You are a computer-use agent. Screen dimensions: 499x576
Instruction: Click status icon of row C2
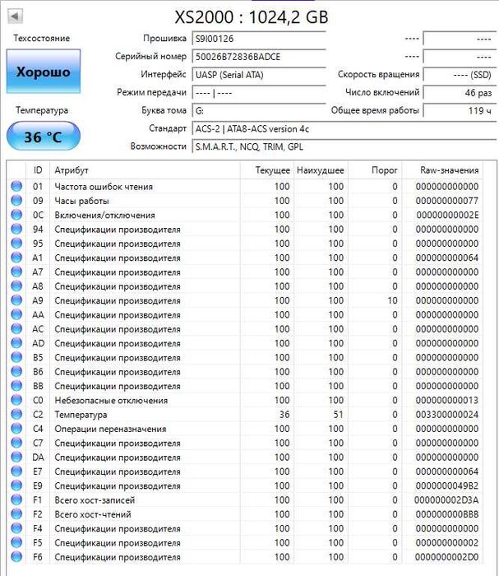(16, 415)
